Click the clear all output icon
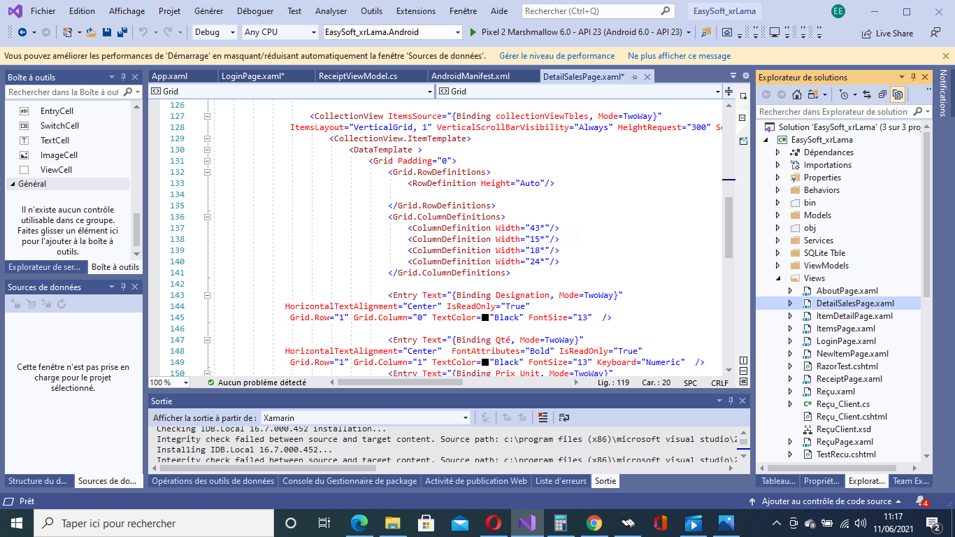 tap(543, 417)
